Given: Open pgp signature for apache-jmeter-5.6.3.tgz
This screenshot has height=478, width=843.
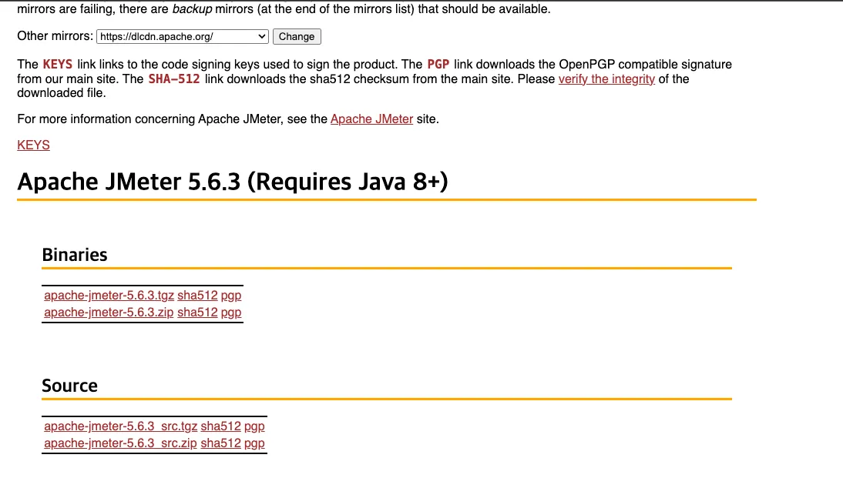Looking at the screenshot, I should [x=231, y=296].
